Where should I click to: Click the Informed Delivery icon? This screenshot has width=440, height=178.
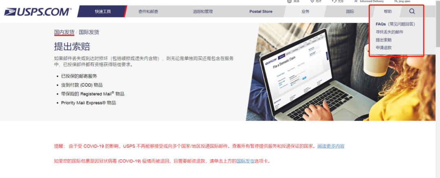(x=356, y=1)
